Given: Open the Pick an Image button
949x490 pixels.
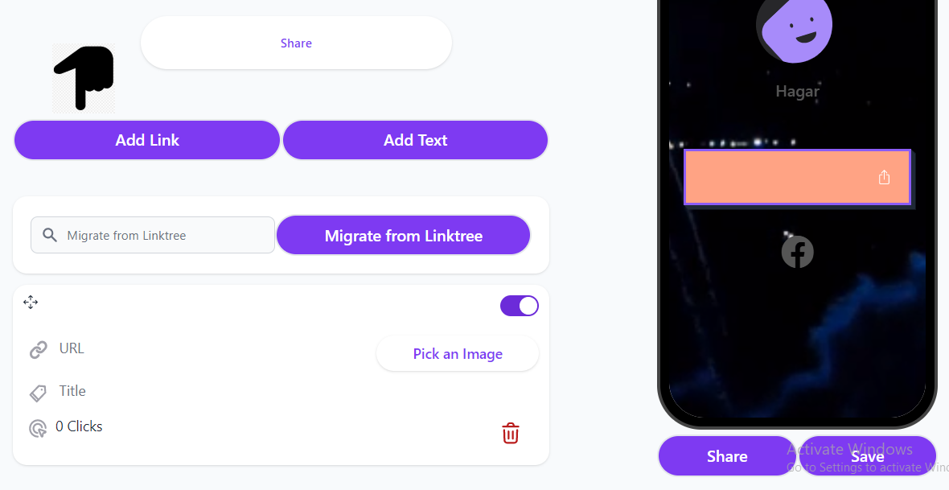Looking at the screenshot, I should point(458,354).
